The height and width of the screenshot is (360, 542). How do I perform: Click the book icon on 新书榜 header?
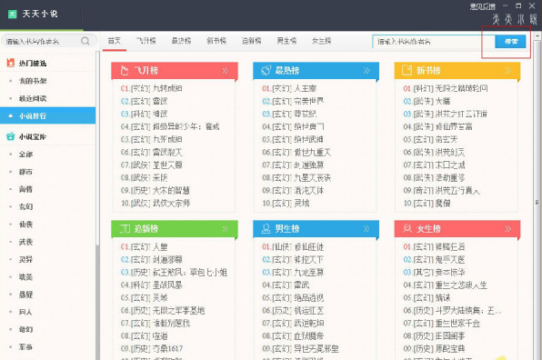tap(406, 71)
